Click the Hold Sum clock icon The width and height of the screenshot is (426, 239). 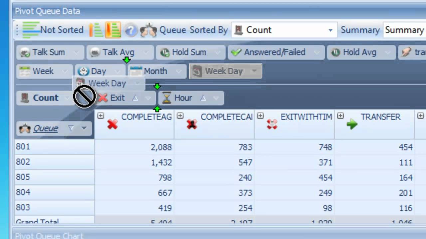pos(164,52)
